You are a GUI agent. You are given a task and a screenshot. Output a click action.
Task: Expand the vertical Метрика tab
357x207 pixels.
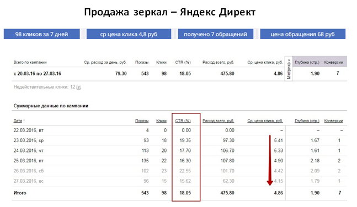tap(289, 69)
